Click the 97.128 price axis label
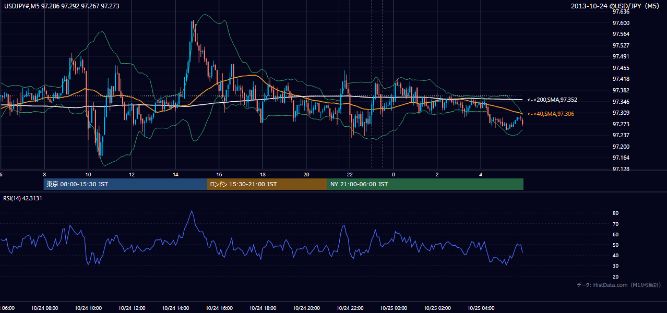Image resolution: width=667 pixels, height=313 pixels. point(621,169)
